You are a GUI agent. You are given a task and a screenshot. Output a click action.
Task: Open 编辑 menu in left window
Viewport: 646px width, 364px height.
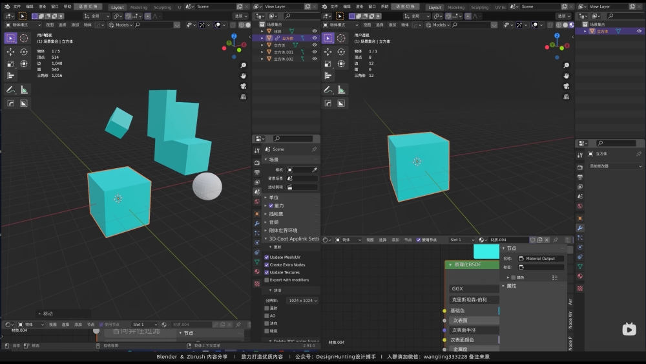click(x=30, y=6)
